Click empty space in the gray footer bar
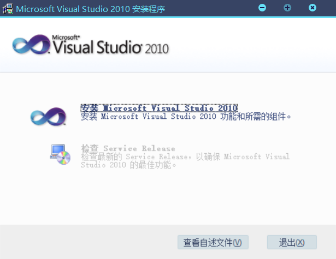The width and height of the screenshot is (336, 259). [87, 242]
